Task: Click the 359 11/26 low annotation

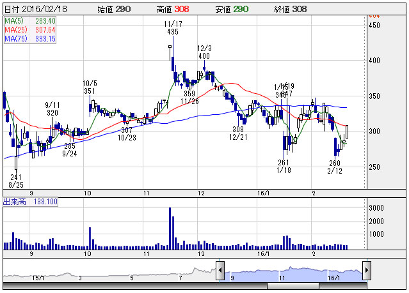Action: pos(189,97)
